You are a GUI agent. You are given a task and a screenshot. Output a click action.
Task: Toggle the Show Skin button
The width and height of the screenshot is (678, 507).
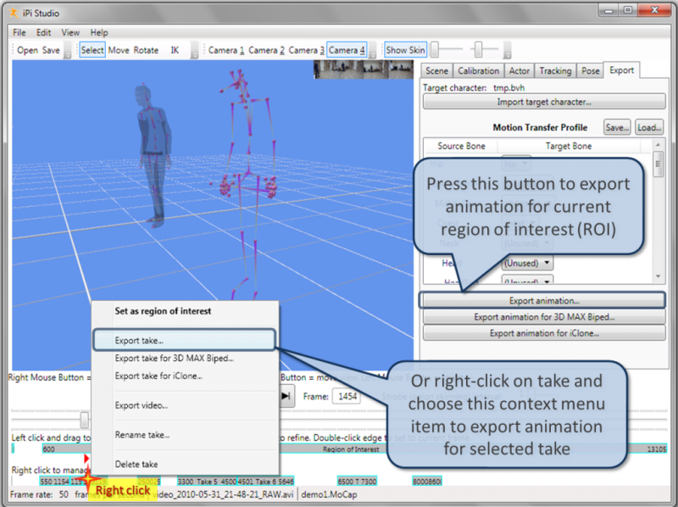pos(405,50)
